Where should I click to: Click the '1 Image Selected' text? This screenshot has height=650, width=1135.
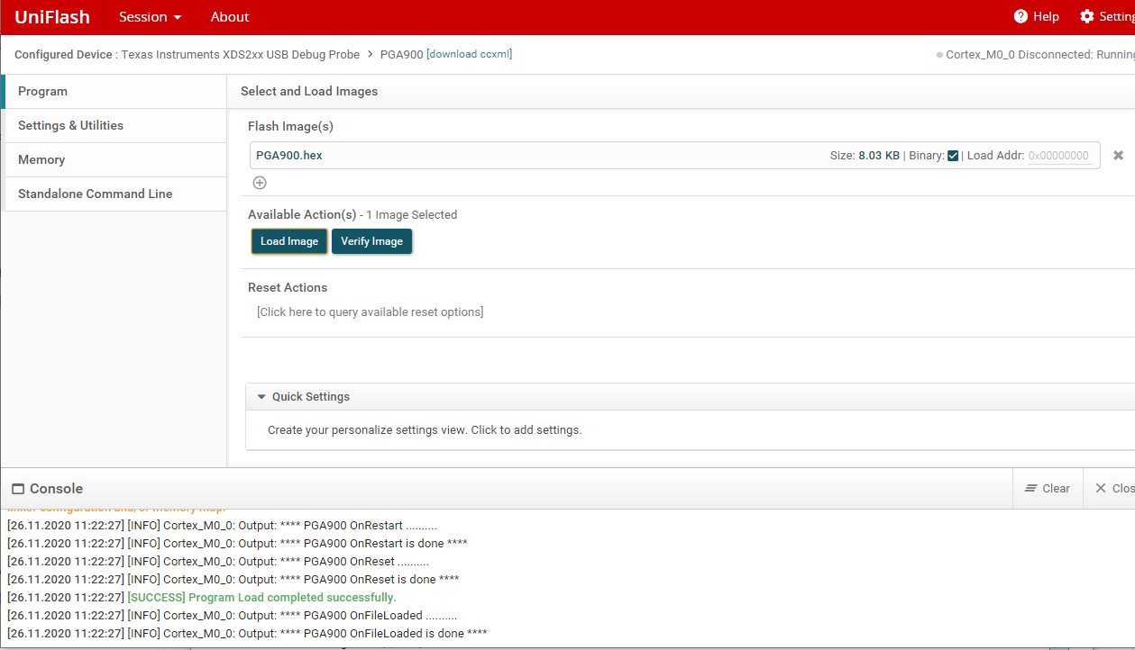(411, 215)
